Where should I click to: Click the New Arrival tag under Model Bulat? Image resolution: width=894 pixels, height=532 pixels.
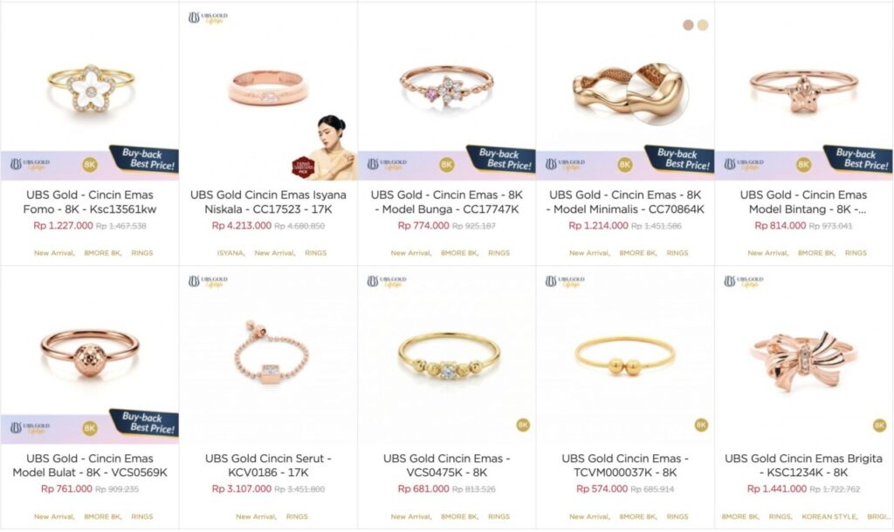click(54, 516)
